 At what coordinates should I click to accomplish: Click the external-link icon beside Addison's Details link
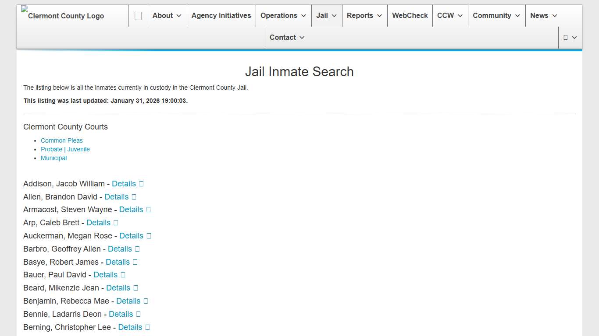141,184
